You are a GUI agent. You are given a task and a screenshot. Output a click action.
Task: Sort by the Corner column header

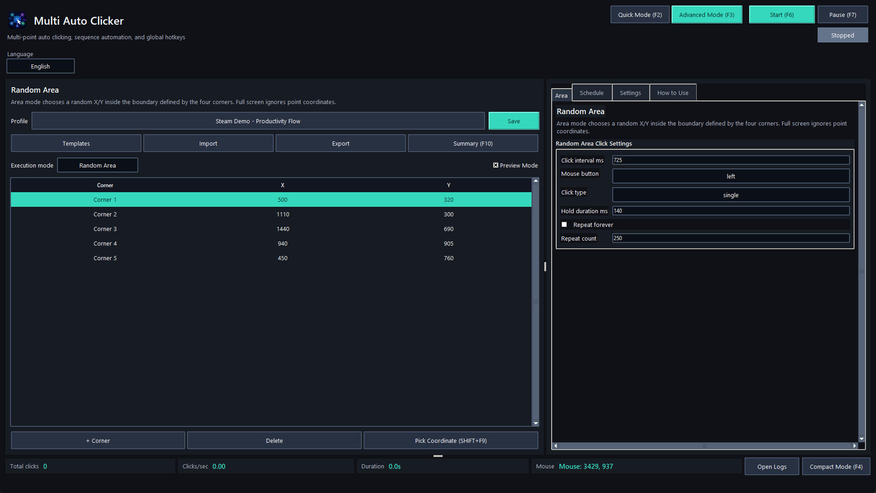point(105,185)
